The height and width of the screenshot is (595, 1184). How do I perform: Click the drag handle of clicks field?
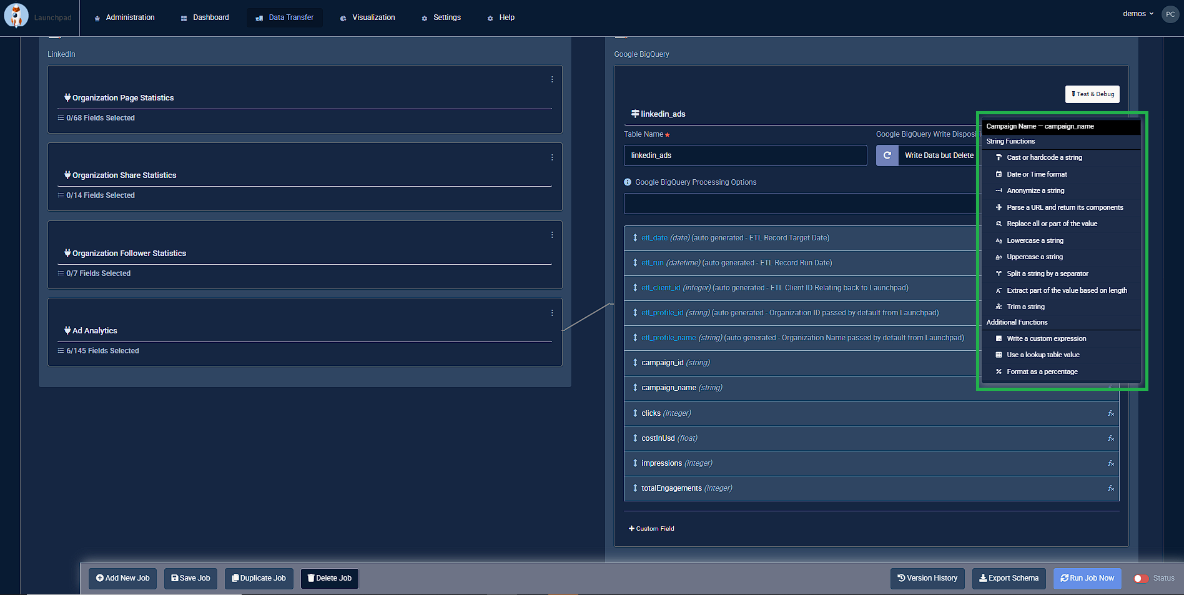(x=635, y=413)
